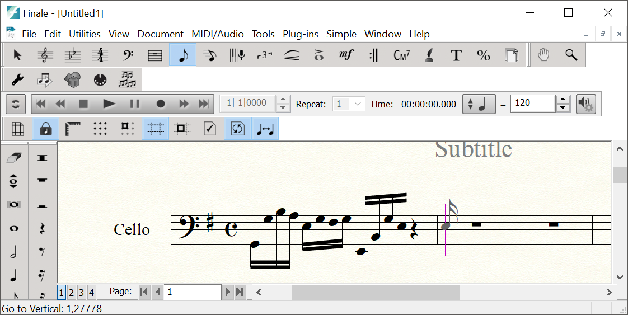Open the MIDI/Audio menu
The width and height of the screenshot is (628, 315).
point(217,34)
